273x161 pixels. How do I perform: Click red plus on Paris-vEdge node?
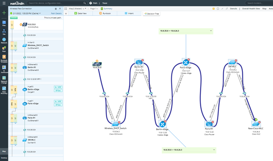click(189, 60)
